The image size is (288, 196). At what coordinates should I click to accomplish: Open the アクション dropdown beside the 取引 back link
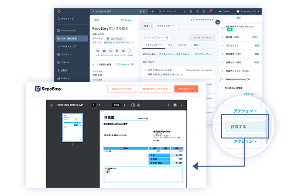pos(127,20)
